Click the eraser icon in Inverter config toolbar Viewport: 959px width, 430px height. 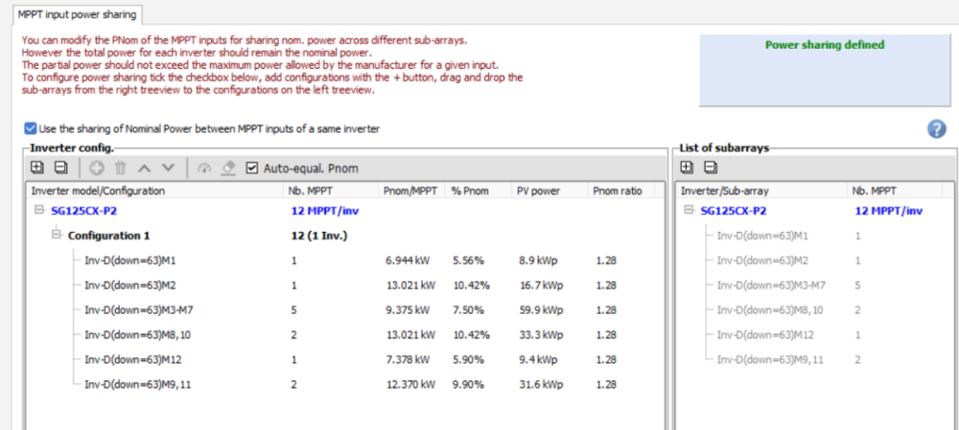tap(227, 168)
